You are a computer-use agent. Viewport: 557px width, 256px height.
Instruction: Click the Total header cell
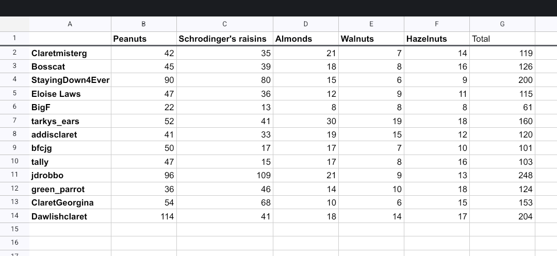pos(502,39)
